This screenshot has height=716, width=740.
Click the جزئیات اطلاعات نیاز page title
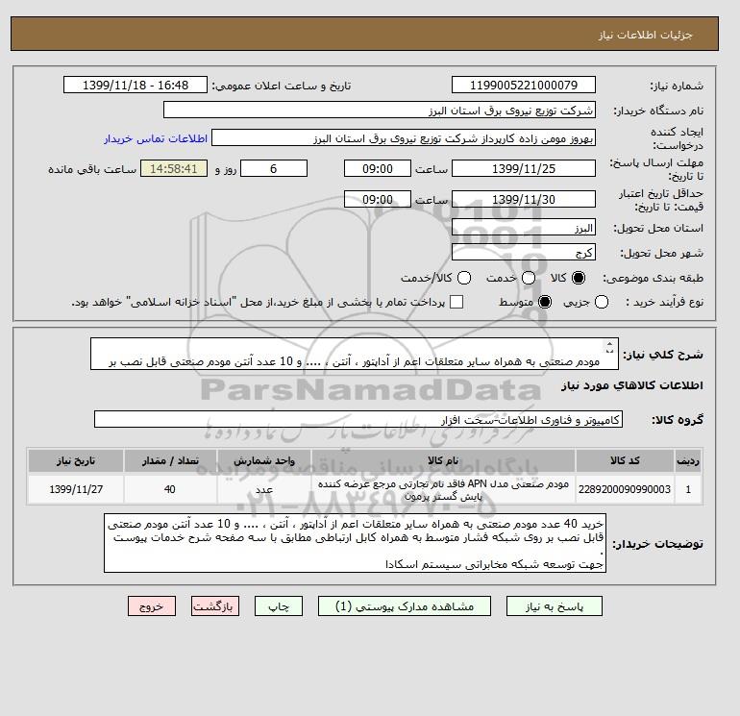tap(645, 35)
